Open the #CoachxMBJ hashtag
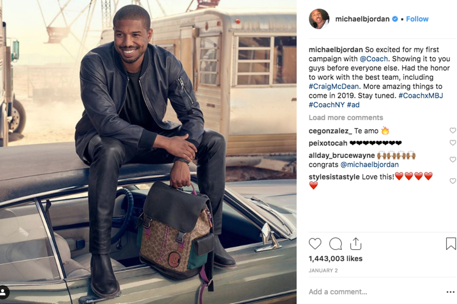 coord(421,96)
